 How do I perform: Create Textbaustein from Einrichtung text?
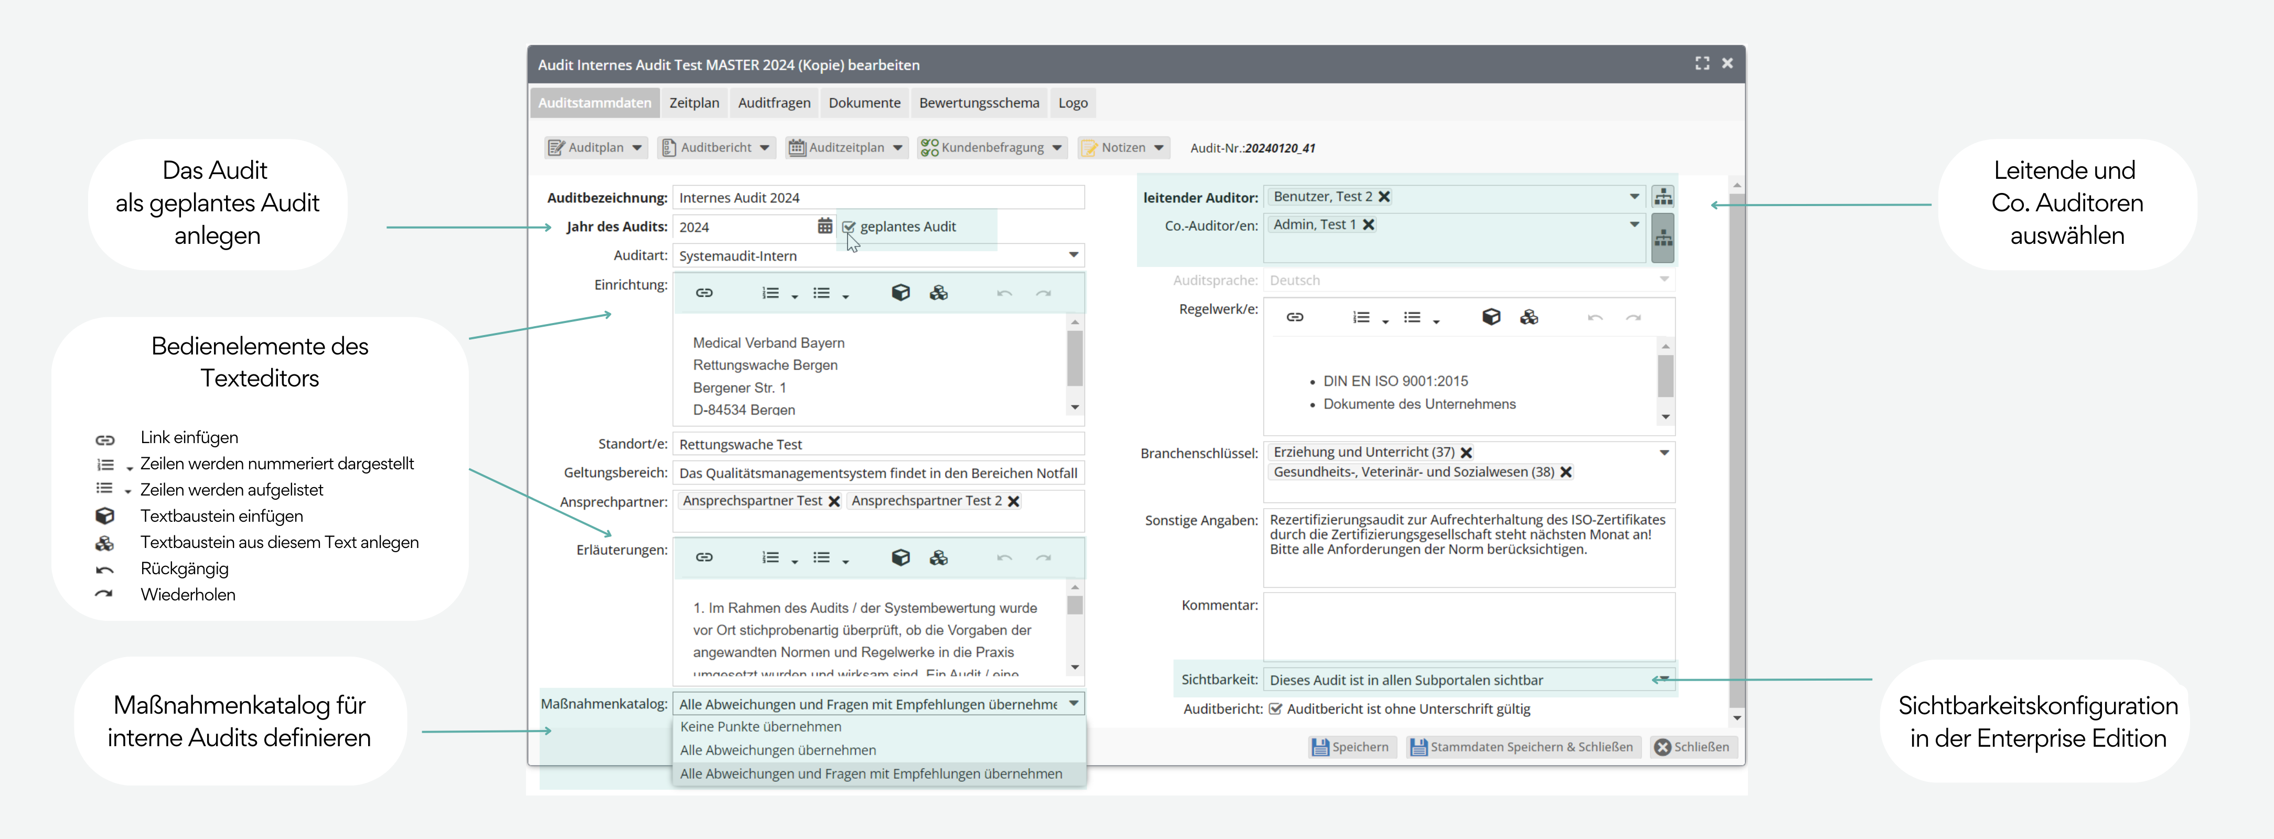click(938, 293)
